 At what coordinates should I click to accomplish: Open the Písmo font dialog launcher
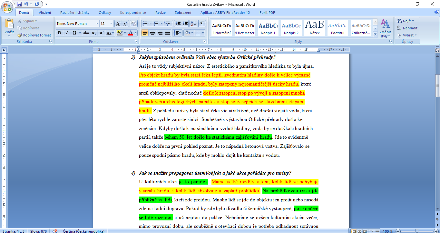click(x=135, y=42)
